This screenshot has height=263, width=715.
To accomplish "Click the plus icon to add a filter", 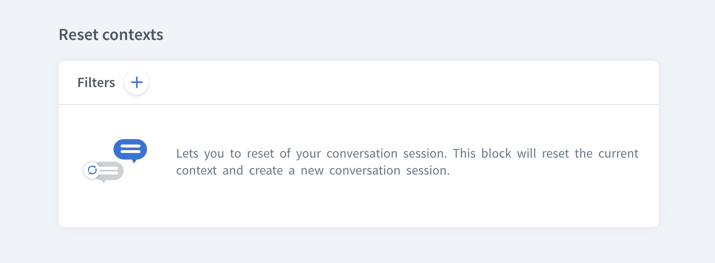I will [137, 83].
